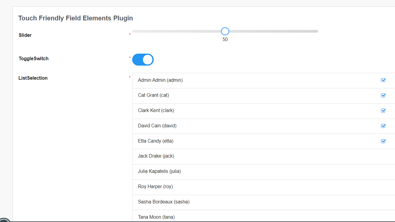This screenshot has width=395, height=222.
Task: Select Julia Kapatelis (julia) list row
Action: tap(159, 171)
